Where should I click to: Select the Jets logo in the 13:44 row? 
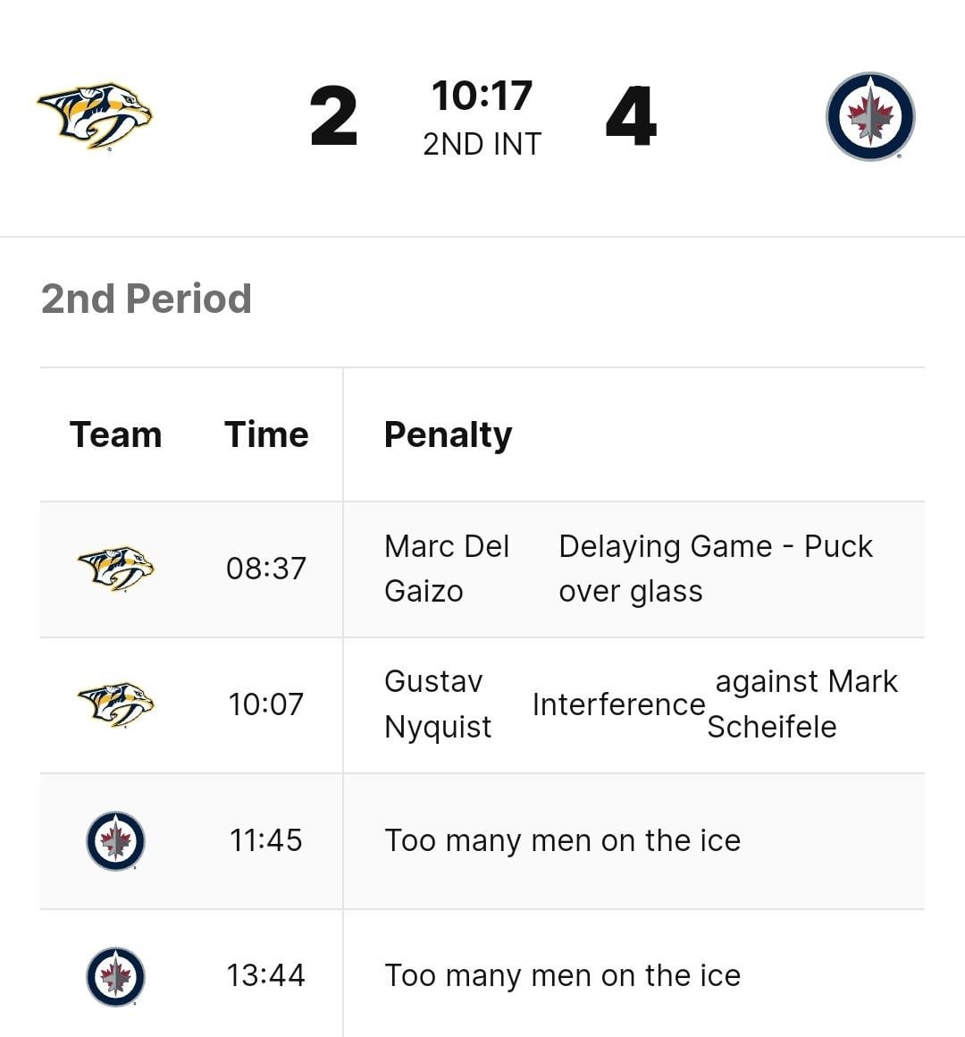[115, 976]
